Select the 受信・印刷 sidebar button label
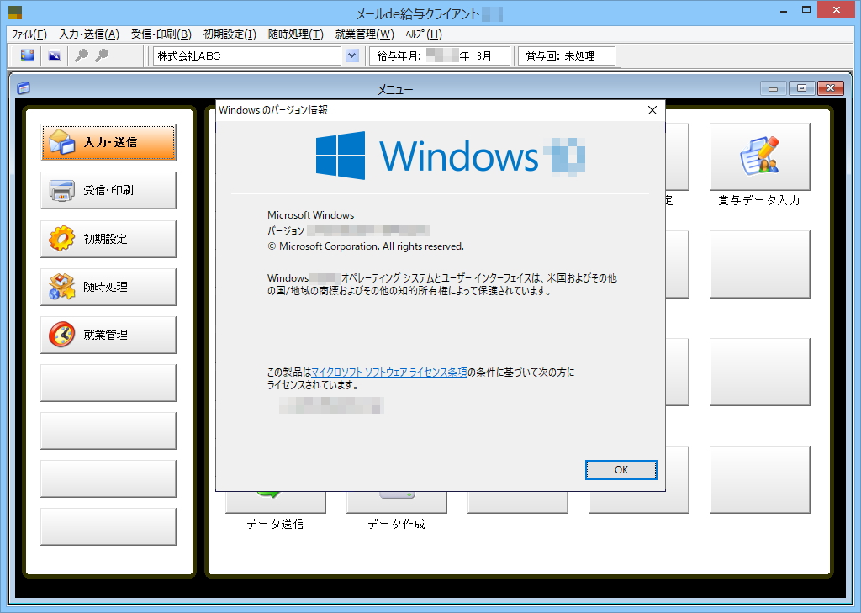Viewport: 861px width, 613px height. coord(108,190)
